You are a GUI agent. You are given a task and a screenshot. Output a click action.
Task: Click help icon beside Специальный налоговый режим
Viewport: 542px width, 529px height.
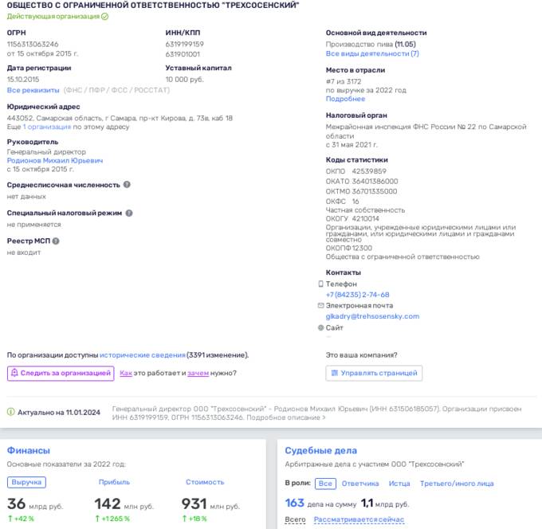coord(129,213)
